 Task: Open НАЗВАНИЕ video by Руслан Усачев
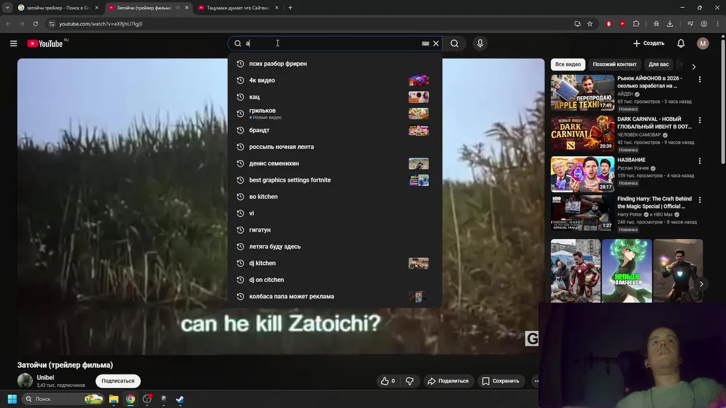click(x=583, y=174)
